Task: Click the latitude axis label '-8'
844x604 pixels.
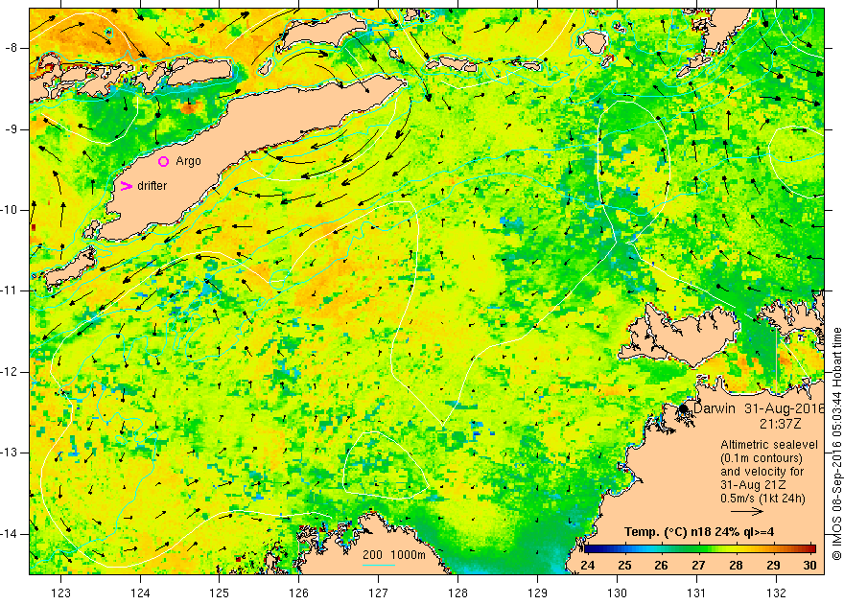Action: (x=12, y=48)
